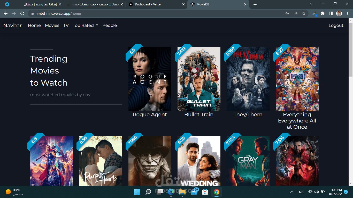Image resolution: width=353 pixels, height=198 pixels.
Task: Toggle Chrome's side panel icon
Action: point(331,13)
